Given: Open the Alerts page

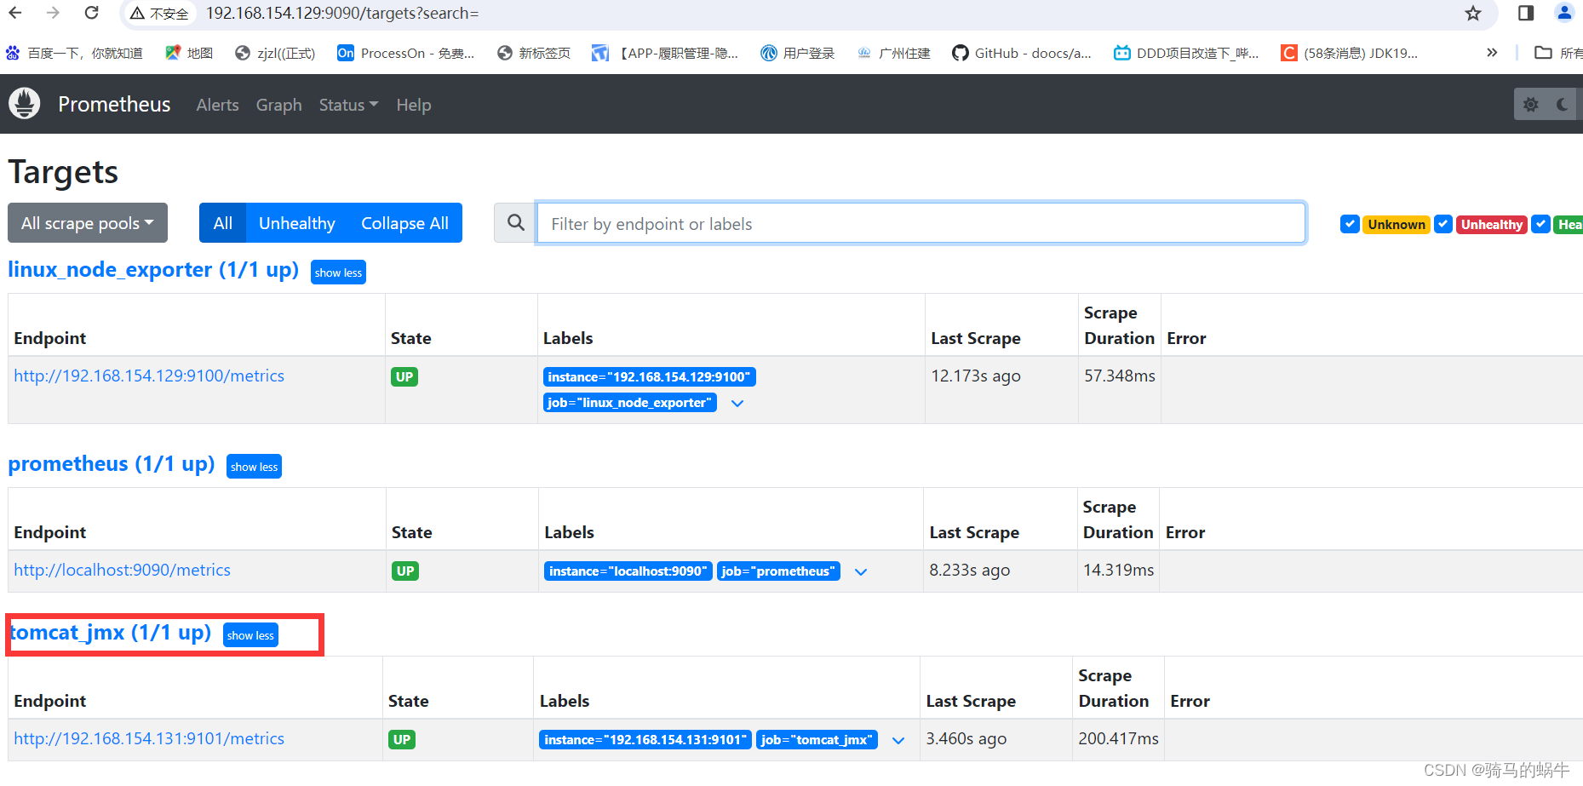Looking at the screenshot, I should [217, 105].
